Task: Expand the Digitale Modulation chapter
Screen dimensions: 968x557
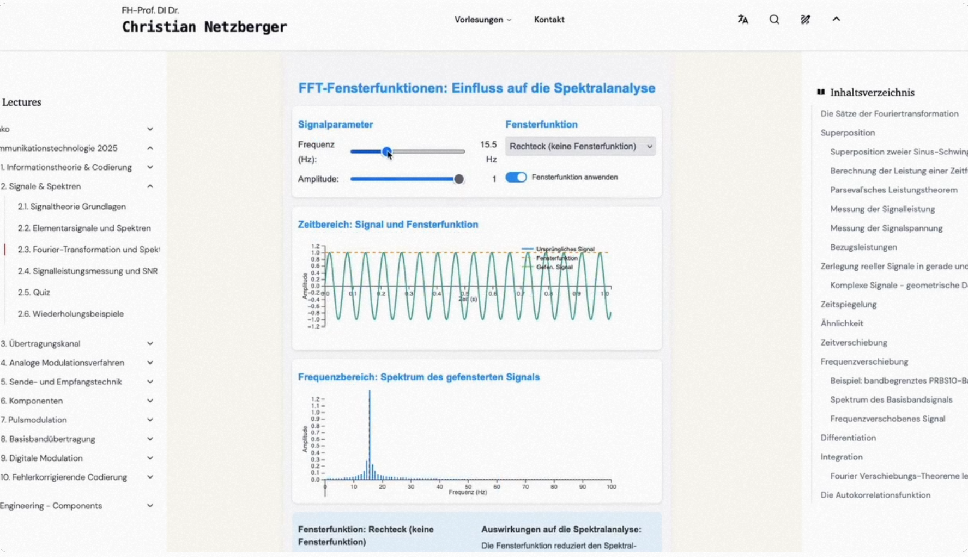Action: coord(150,458)
